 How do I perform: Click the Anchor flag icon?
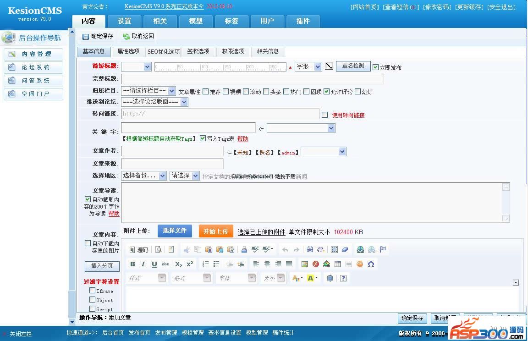(383, 249)
